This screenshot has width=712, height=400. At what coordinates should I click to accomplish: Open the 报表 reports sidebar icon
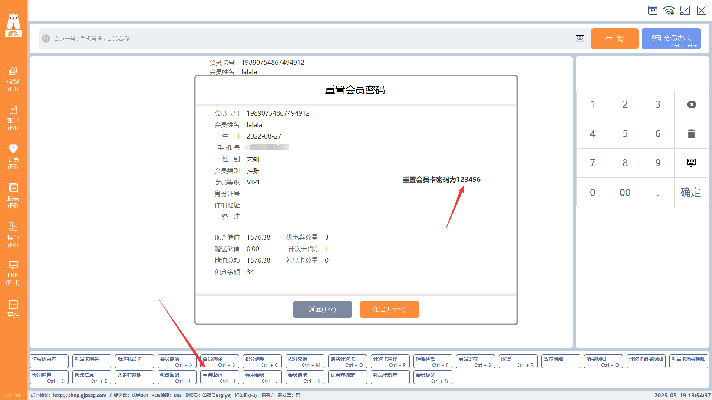coord(13,196)
